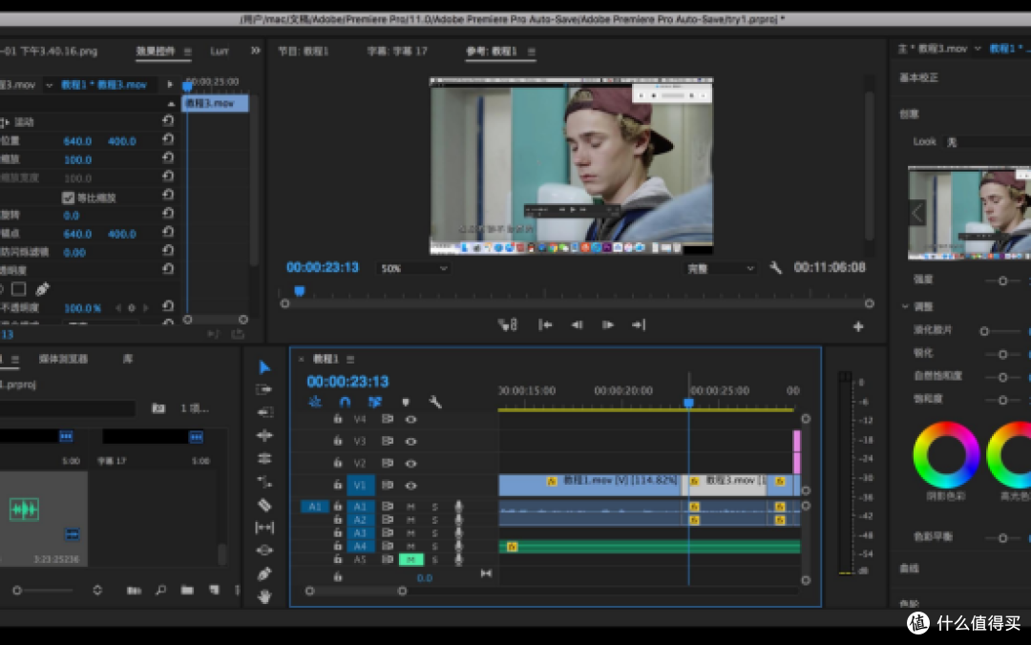1031x645 pixels.
Task: Open the Look preset dropdown in Lumetri
Action: pyautogui.click(x=986, y=142)
